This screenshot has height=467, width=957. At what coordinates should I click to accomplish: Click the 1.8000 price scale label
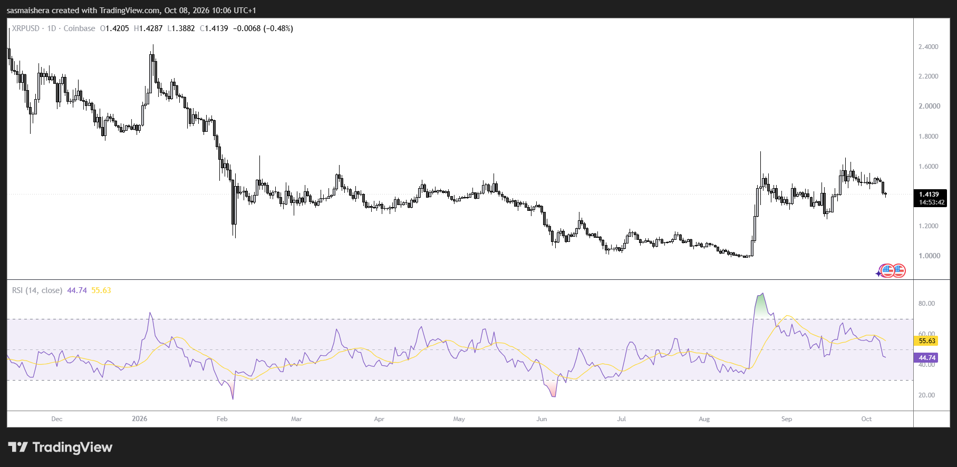click(929, 137)
